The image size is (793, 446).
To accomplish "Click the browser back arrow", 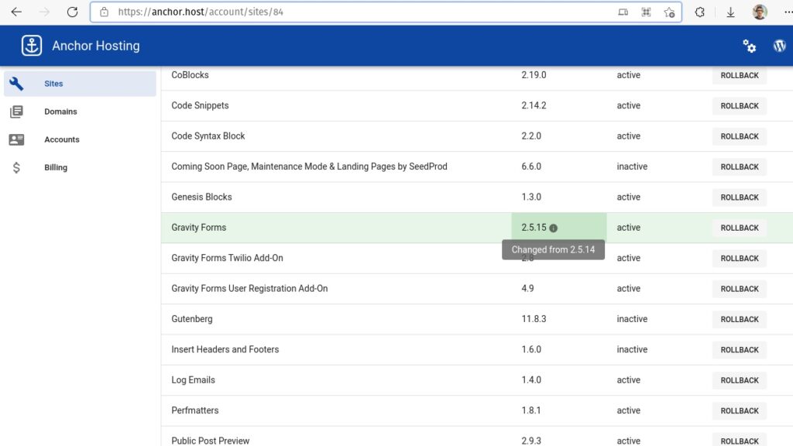I will pyautogui.click(x=16, y=12).
